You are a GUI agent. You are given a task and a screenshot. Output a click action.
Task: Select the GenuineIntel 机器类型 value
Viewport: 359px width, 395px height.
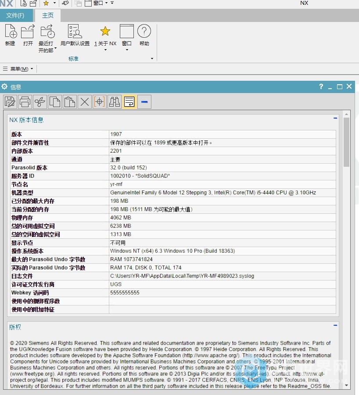(x=213, y=193)
